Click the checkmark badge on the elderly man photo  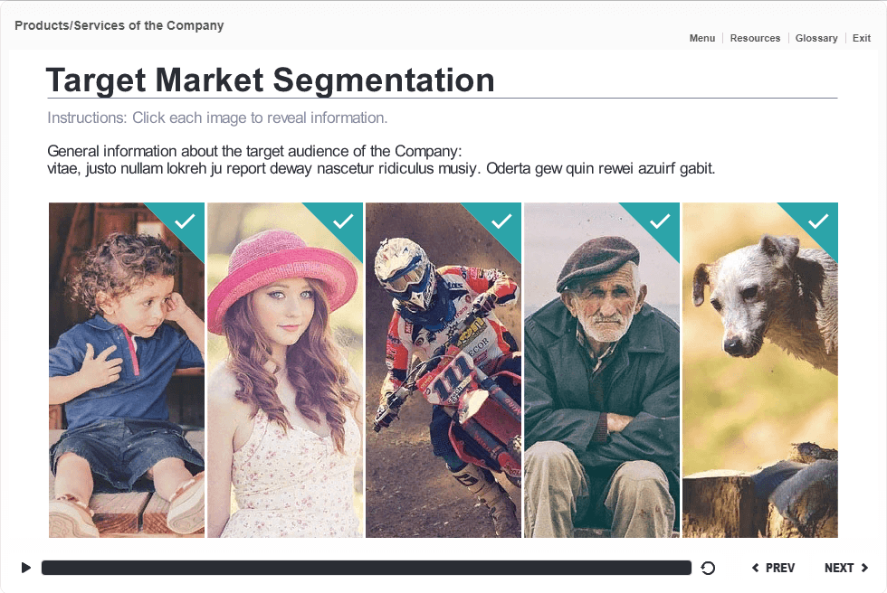coord(661,221)
